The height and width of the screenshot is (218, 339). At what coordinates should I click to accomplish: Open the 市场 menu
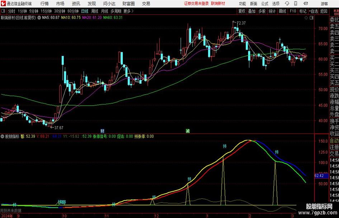pyautogui.click(x=60, y=4)
